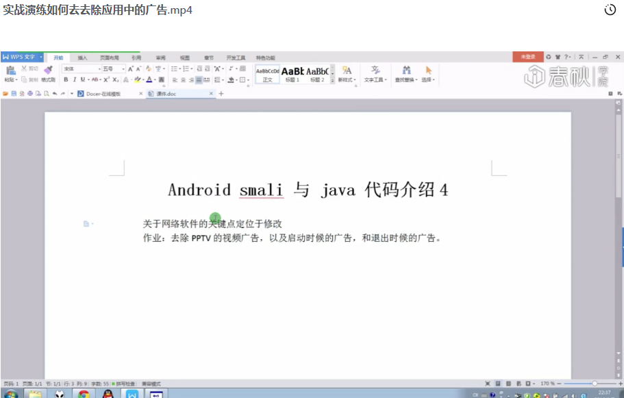Click the red 未登录 login button
The height and width of the screenshot is (398, 624).
click(x=527, y=57)
